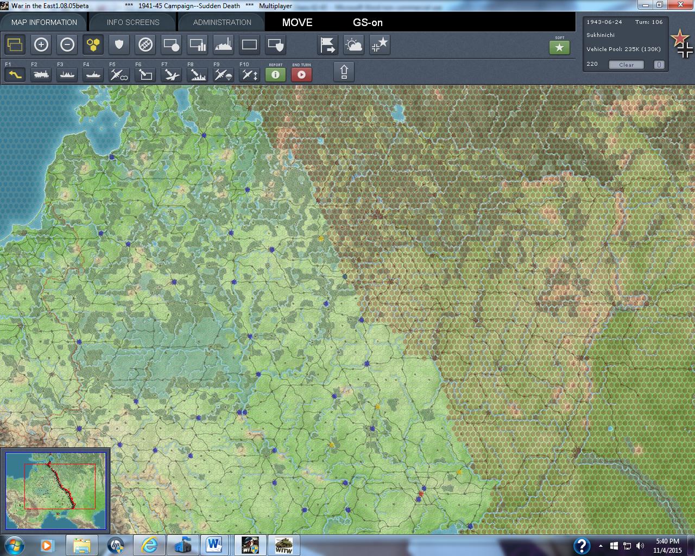This screenshot has height=556, width=695.
Task: Click the cross-and-star sides icon
Action: point(380,45)
